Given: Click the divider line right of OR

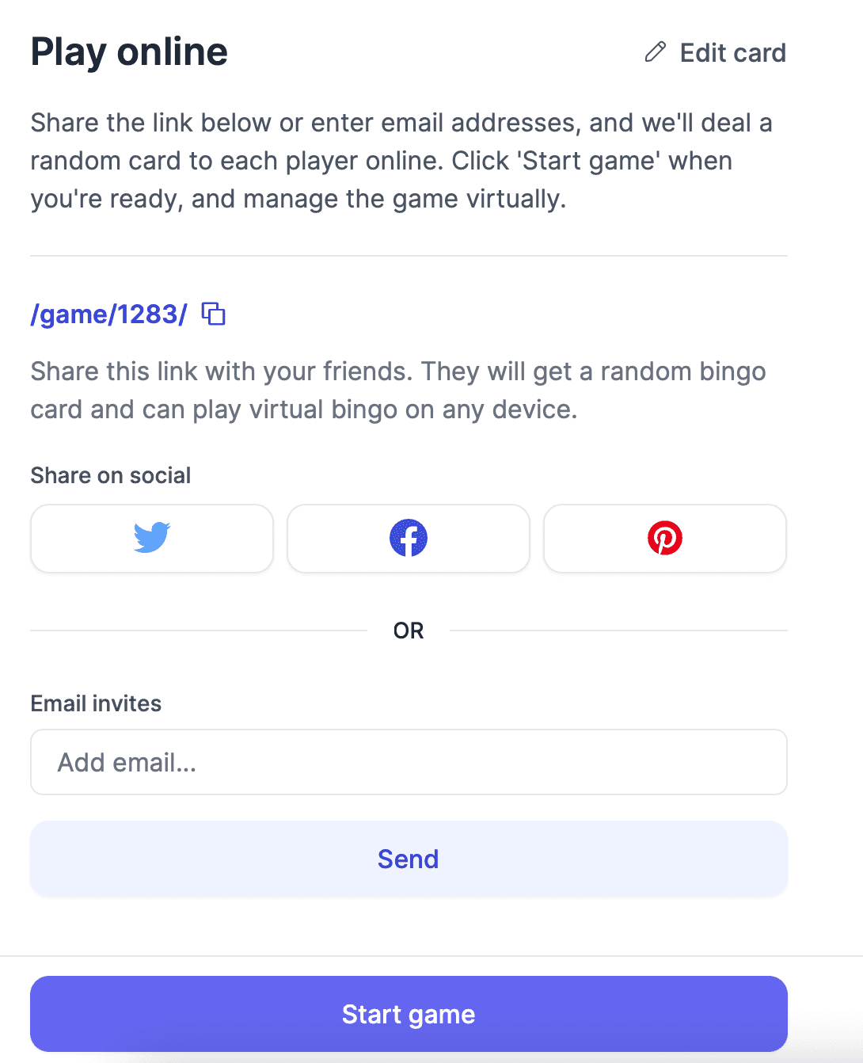Looking at the screenshot, I should coord(618,631).
